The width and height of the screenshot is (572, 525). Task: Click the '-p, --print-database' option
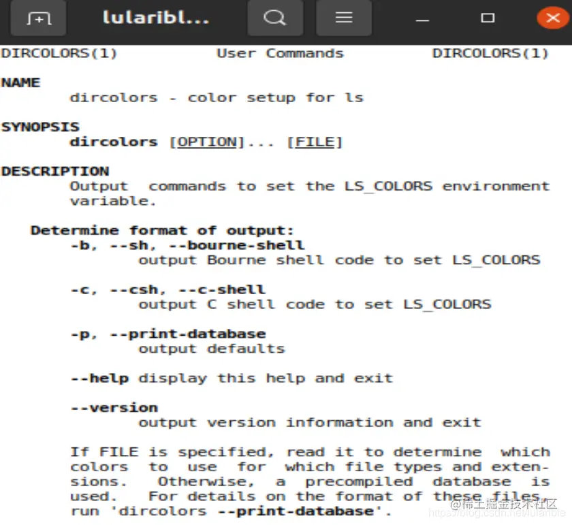coord(168,334)
